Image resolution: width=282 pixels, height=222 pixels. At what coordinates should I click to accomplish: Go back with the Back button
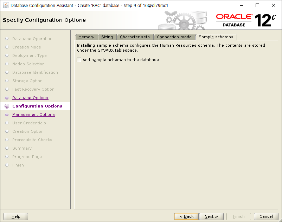pyautogui.click(x=186, y=216)
